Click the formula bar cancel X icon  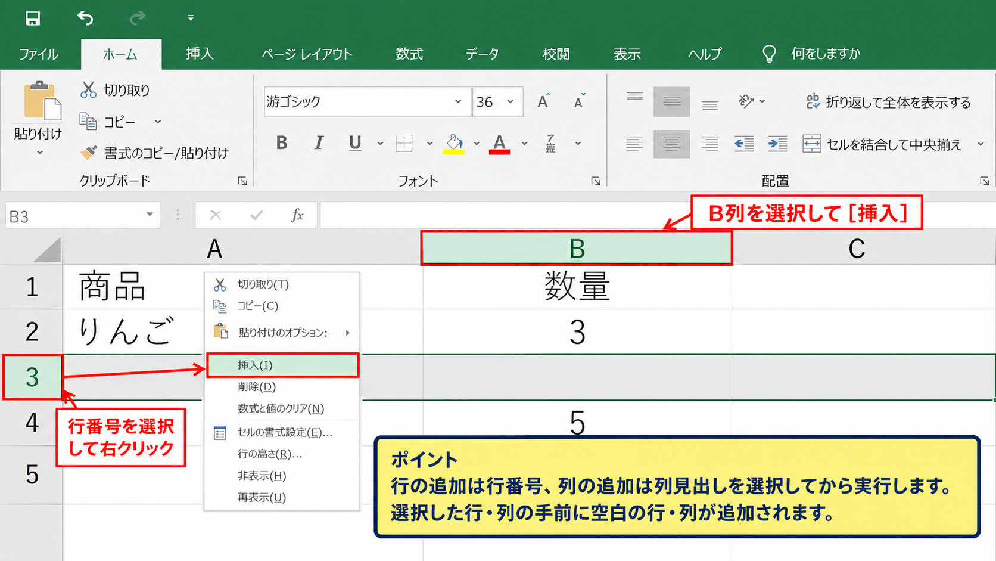coord(216,215)
